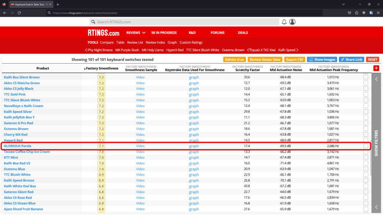Toggle the Review Notes: false button
The image size is (383, 215).
tap(265, 60)
